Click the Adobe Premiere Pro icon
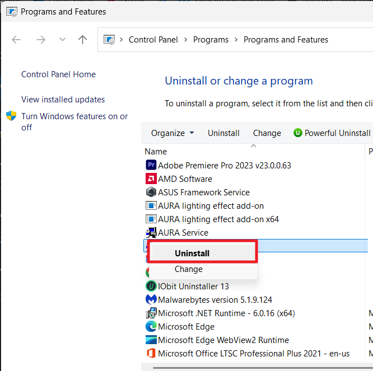 [151, 165]
